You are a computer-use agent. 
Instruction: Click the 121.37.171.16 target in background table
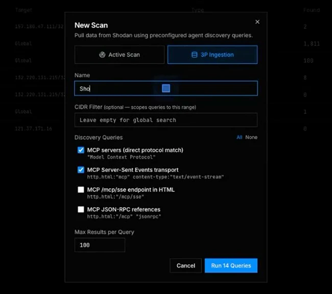tap(33, 129)
